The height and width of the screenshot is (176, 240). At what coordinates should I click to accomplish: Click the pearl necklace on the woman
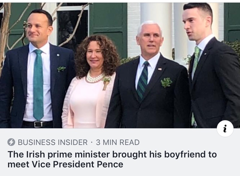[x=95, y=78]
